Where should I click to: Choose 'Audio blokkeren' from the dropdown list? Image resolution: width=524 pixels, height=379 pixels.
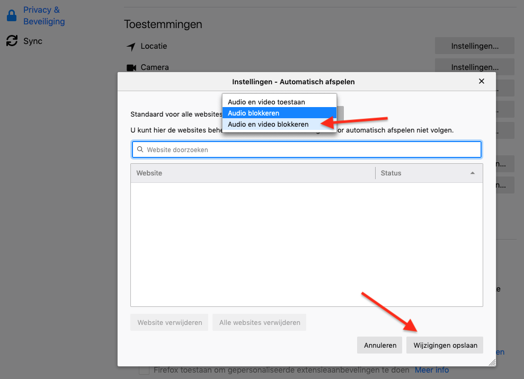pyautogui.click(x=253, y=113)
